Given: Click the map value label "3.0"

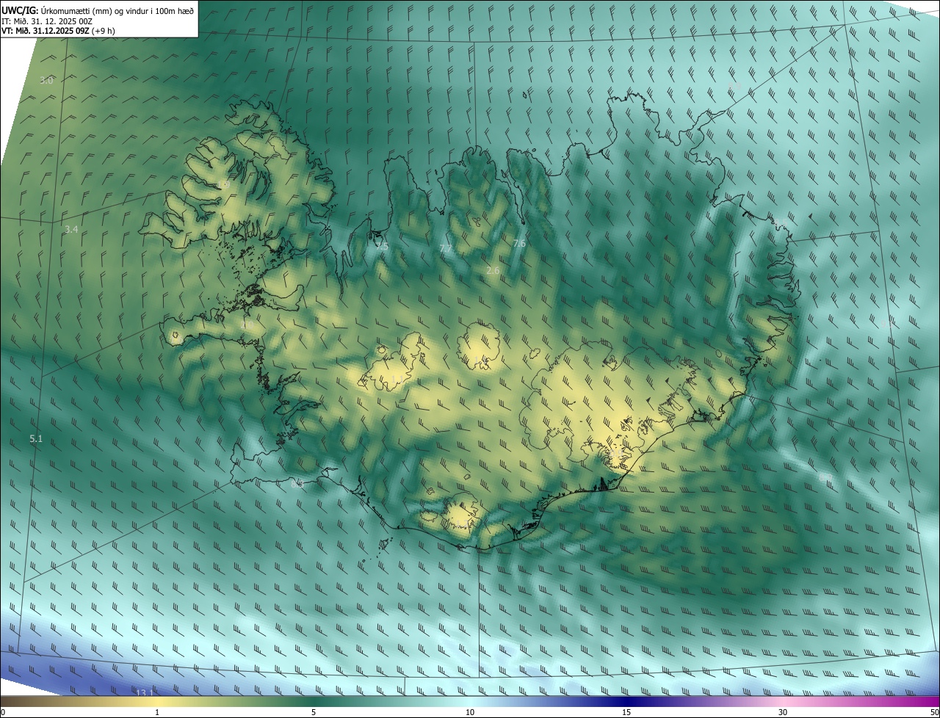Looking at the screenshot, I should point(47,80).
